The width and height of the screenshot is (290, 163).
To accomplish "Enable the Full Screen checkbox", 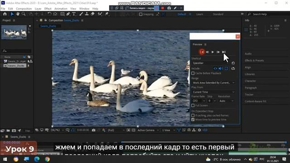I will (x=193, y=105).
